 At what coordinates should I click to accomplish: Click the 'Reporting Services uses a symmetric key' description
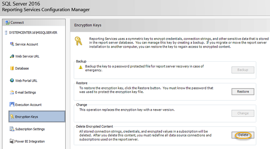179,42
